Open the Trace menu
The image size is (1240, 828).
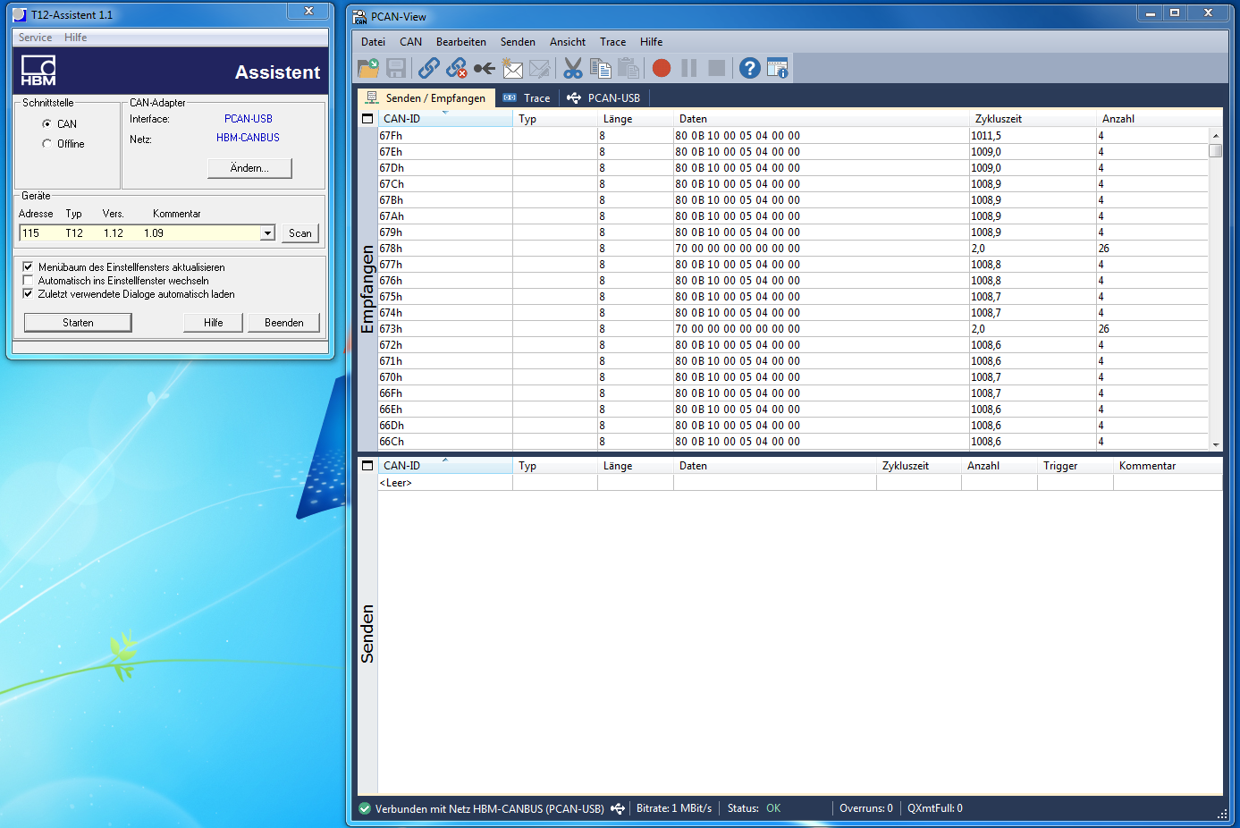pos(612,42)
